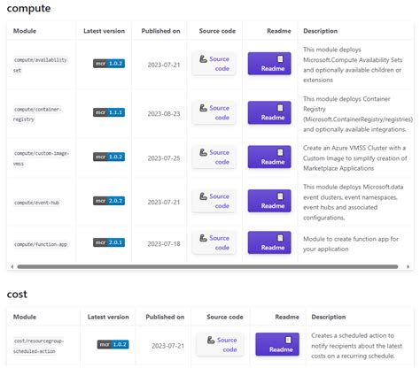
Task: Open Source code for cost/resourcegroup-scheduled-action
Action: [220, 344]
